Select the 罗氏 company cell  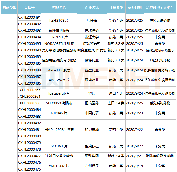click(92, 93)
